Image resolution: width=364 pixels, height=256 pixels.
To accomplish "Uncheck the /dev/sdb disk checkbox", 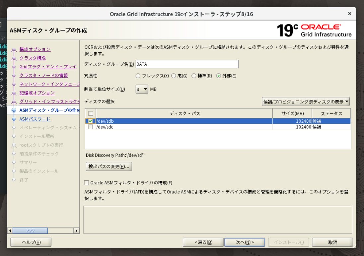I will point(91,121).
